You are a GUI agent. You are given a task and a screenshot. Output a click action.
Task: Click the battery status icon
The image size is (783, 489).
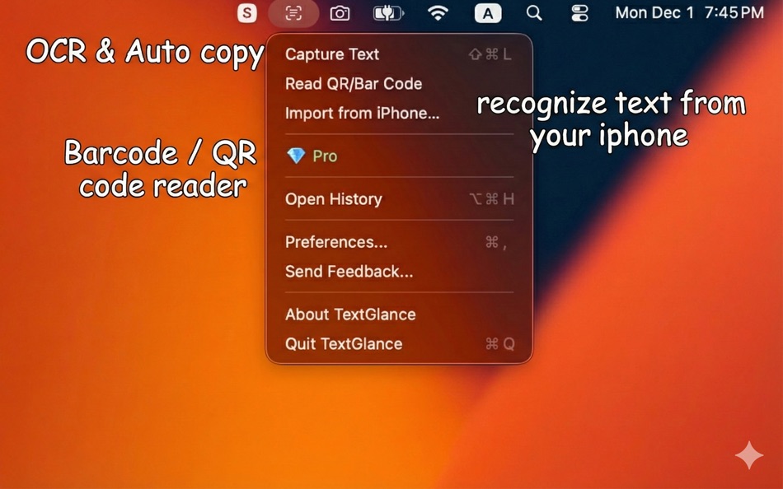point(387,13)
